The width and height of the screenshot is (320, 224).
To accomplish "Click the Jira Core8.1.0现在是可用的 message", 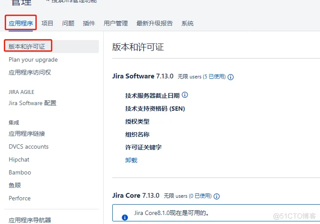I will click(171, 213).
